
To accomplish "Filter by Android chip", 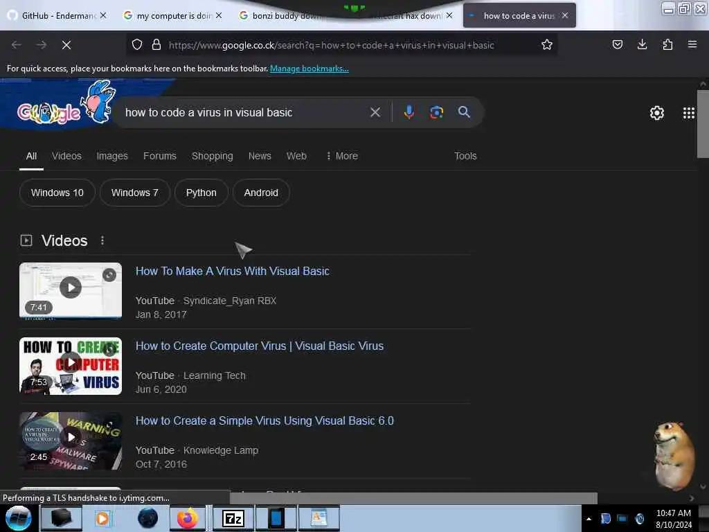I will tap(261, 193).
